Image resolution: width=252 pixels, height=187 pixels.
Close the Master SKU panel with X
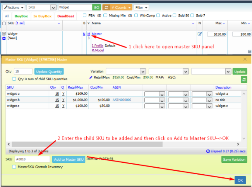click(x=245, y=59)
